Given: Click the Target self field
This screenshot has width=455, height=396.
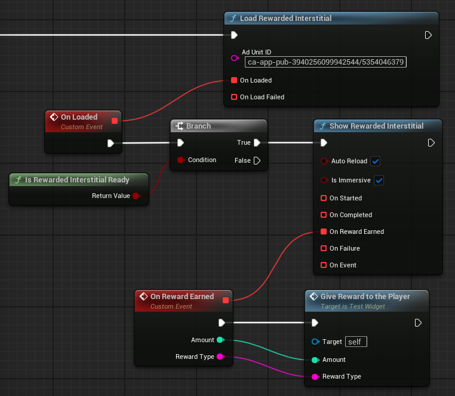Looking at the screenshot, I should 356,342.
